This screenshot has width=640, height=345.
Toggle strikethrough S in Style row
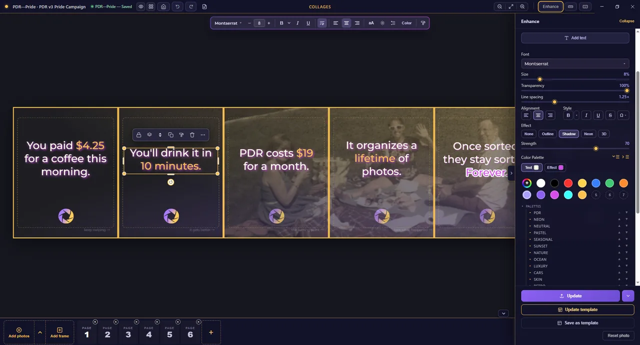(610, 115)
